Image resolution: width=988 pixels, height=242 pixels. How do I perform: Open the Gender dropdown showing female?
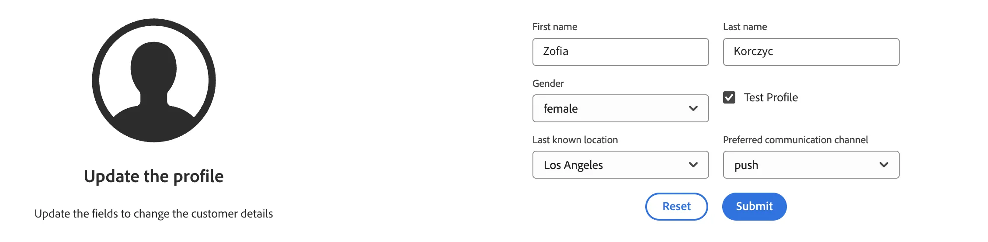pyautogui.click(x=620, y=108)
